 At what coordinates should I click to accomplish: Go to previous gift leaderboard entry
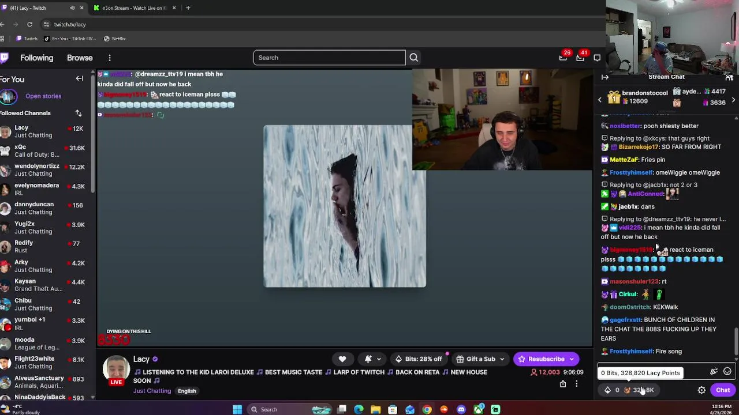pos(599,100)
